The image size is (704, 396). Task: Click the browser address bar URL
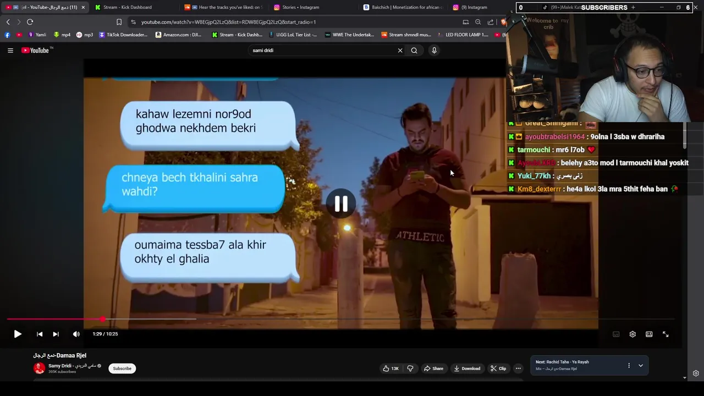[228, 22]
